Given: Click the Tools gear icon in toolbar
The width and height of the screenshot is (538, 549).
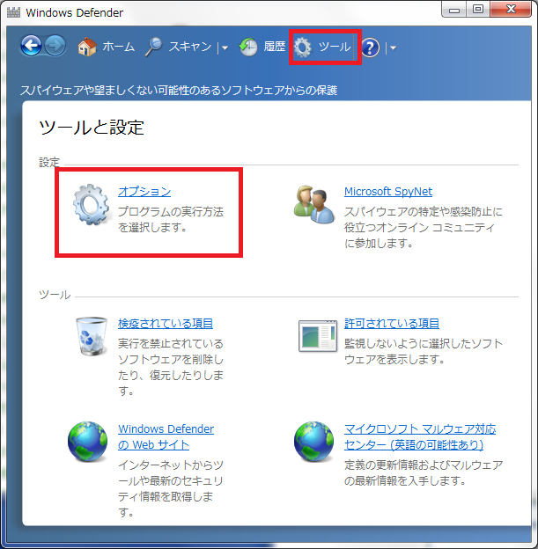Looking at the screenshot, I should click(x=303, y=48).
